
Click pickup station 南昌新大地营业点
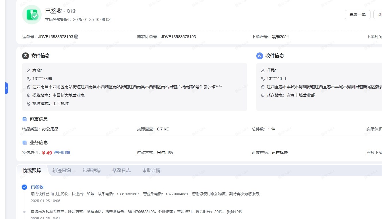pos(69,95)
